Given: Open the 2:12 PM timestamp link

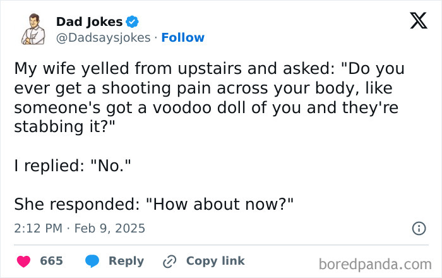Looking at the screenshot, I should tap(39, 228).
